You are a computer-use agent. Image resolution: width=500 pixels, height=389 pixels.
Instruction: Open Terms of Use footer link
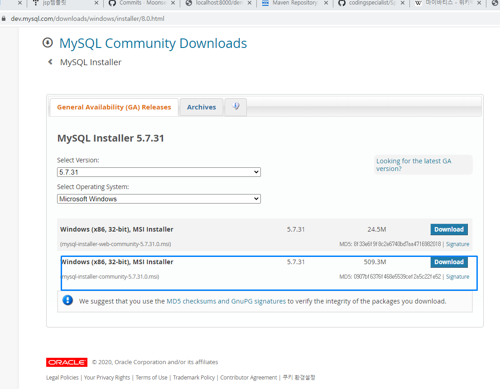pos(151,377)
